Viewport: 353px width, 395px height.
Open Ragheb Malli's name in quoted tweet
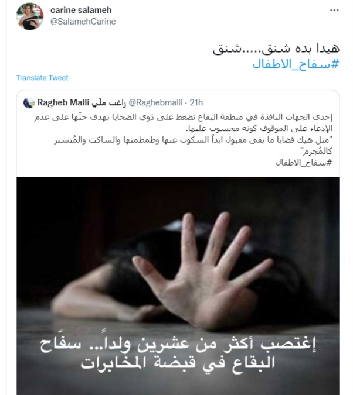[x=63, y=102]
